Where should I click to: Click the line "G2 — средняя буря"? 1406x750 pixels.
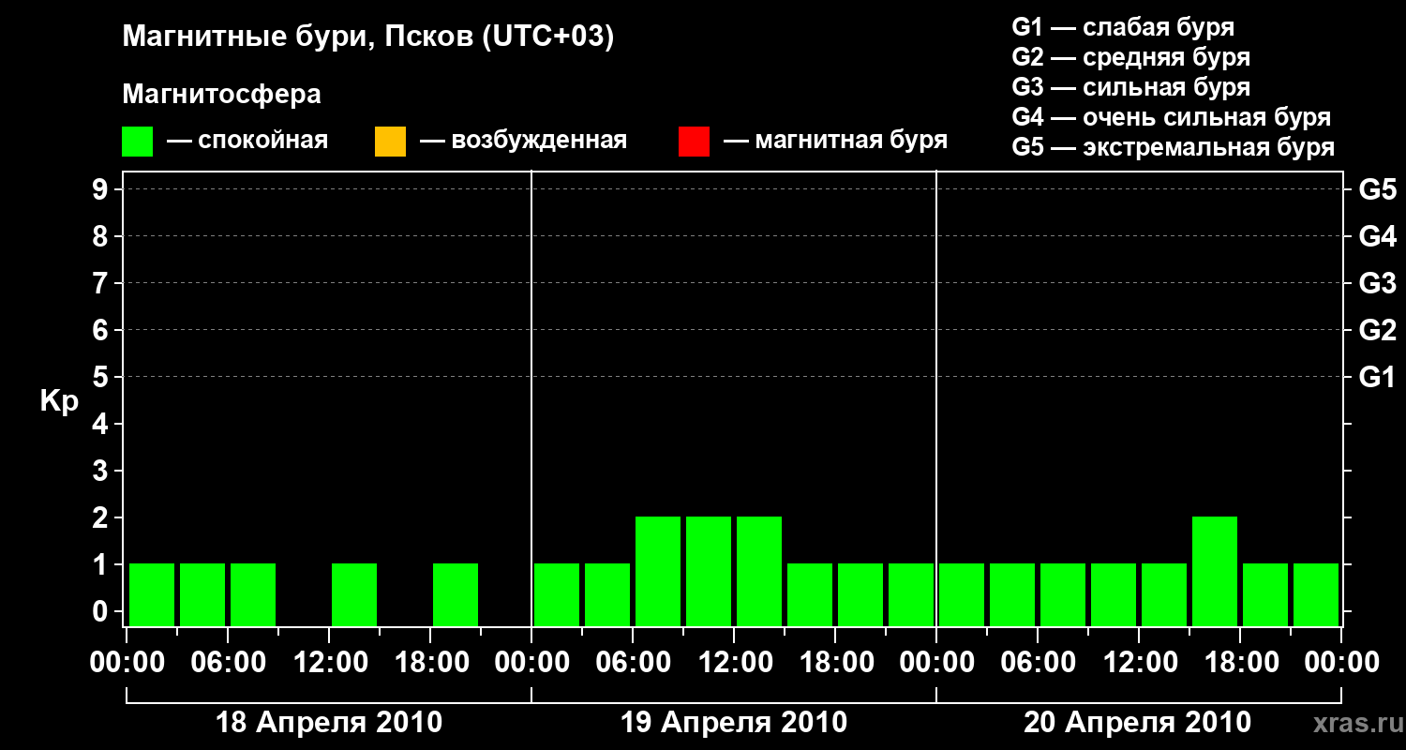click(1130, 57)
